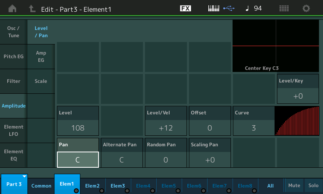Screen dimensions: 323x194
Task: Open the Amp EG sub-tab
Action: point(41,57)
